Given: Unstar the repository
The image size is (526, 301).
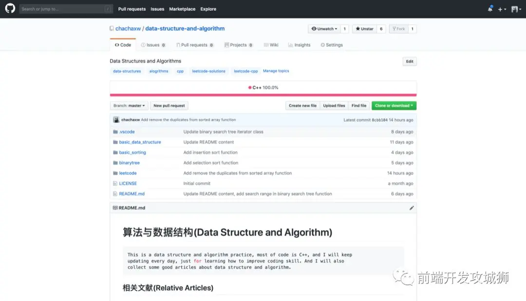Looking at the screenshot, I should 364,29.
